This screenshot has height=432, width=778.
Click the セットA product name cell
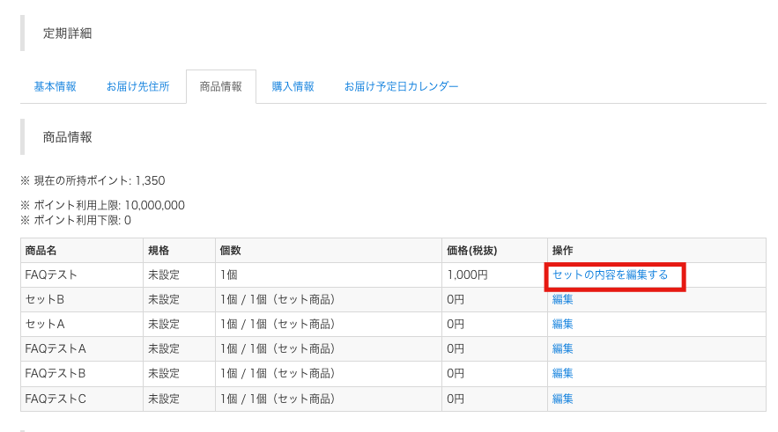tap(82, 324)
